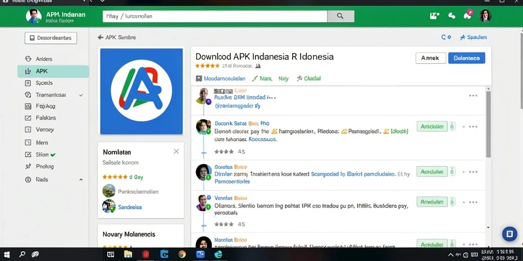Click the @paniamggader link
The image size is (523, 261).
click(237, 106)
